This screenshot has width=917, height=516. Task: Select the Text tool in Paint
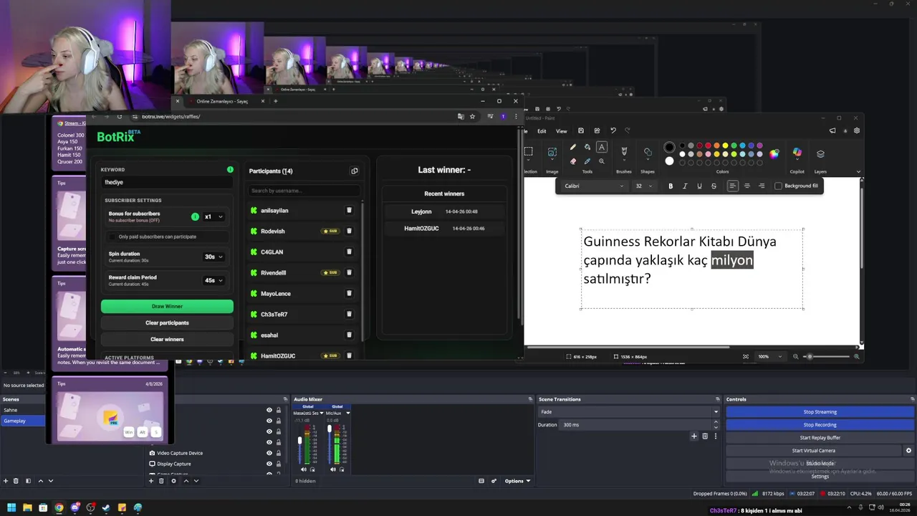coord(602,147)
